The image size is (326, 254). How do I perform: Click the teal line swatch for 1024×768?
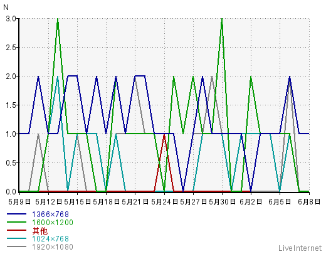pos(16,238)
